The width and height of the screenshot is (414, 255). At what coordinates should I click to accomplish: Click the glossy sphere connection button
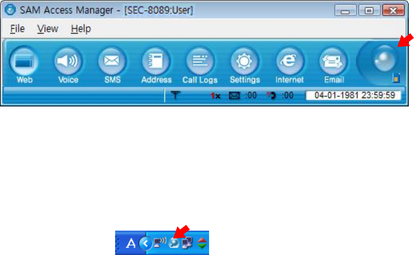[384, 59]
